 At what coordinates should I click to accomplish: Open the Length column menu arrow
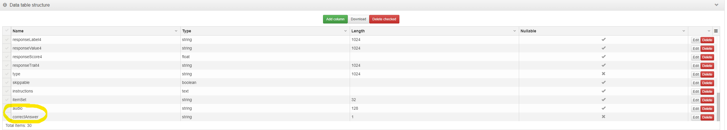[515, 31]
